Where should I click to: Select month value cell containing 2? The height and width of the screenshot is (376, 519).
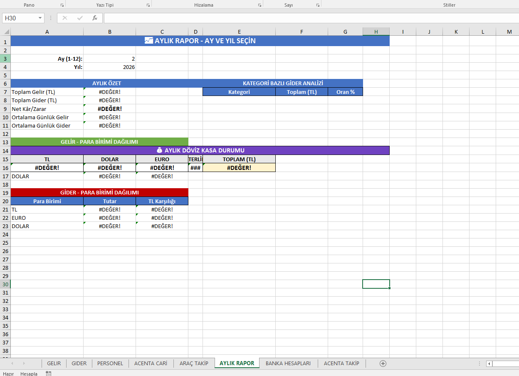[109, 59]
